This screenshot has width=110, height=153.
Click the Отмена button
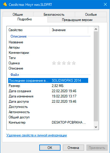pos(73,148)
